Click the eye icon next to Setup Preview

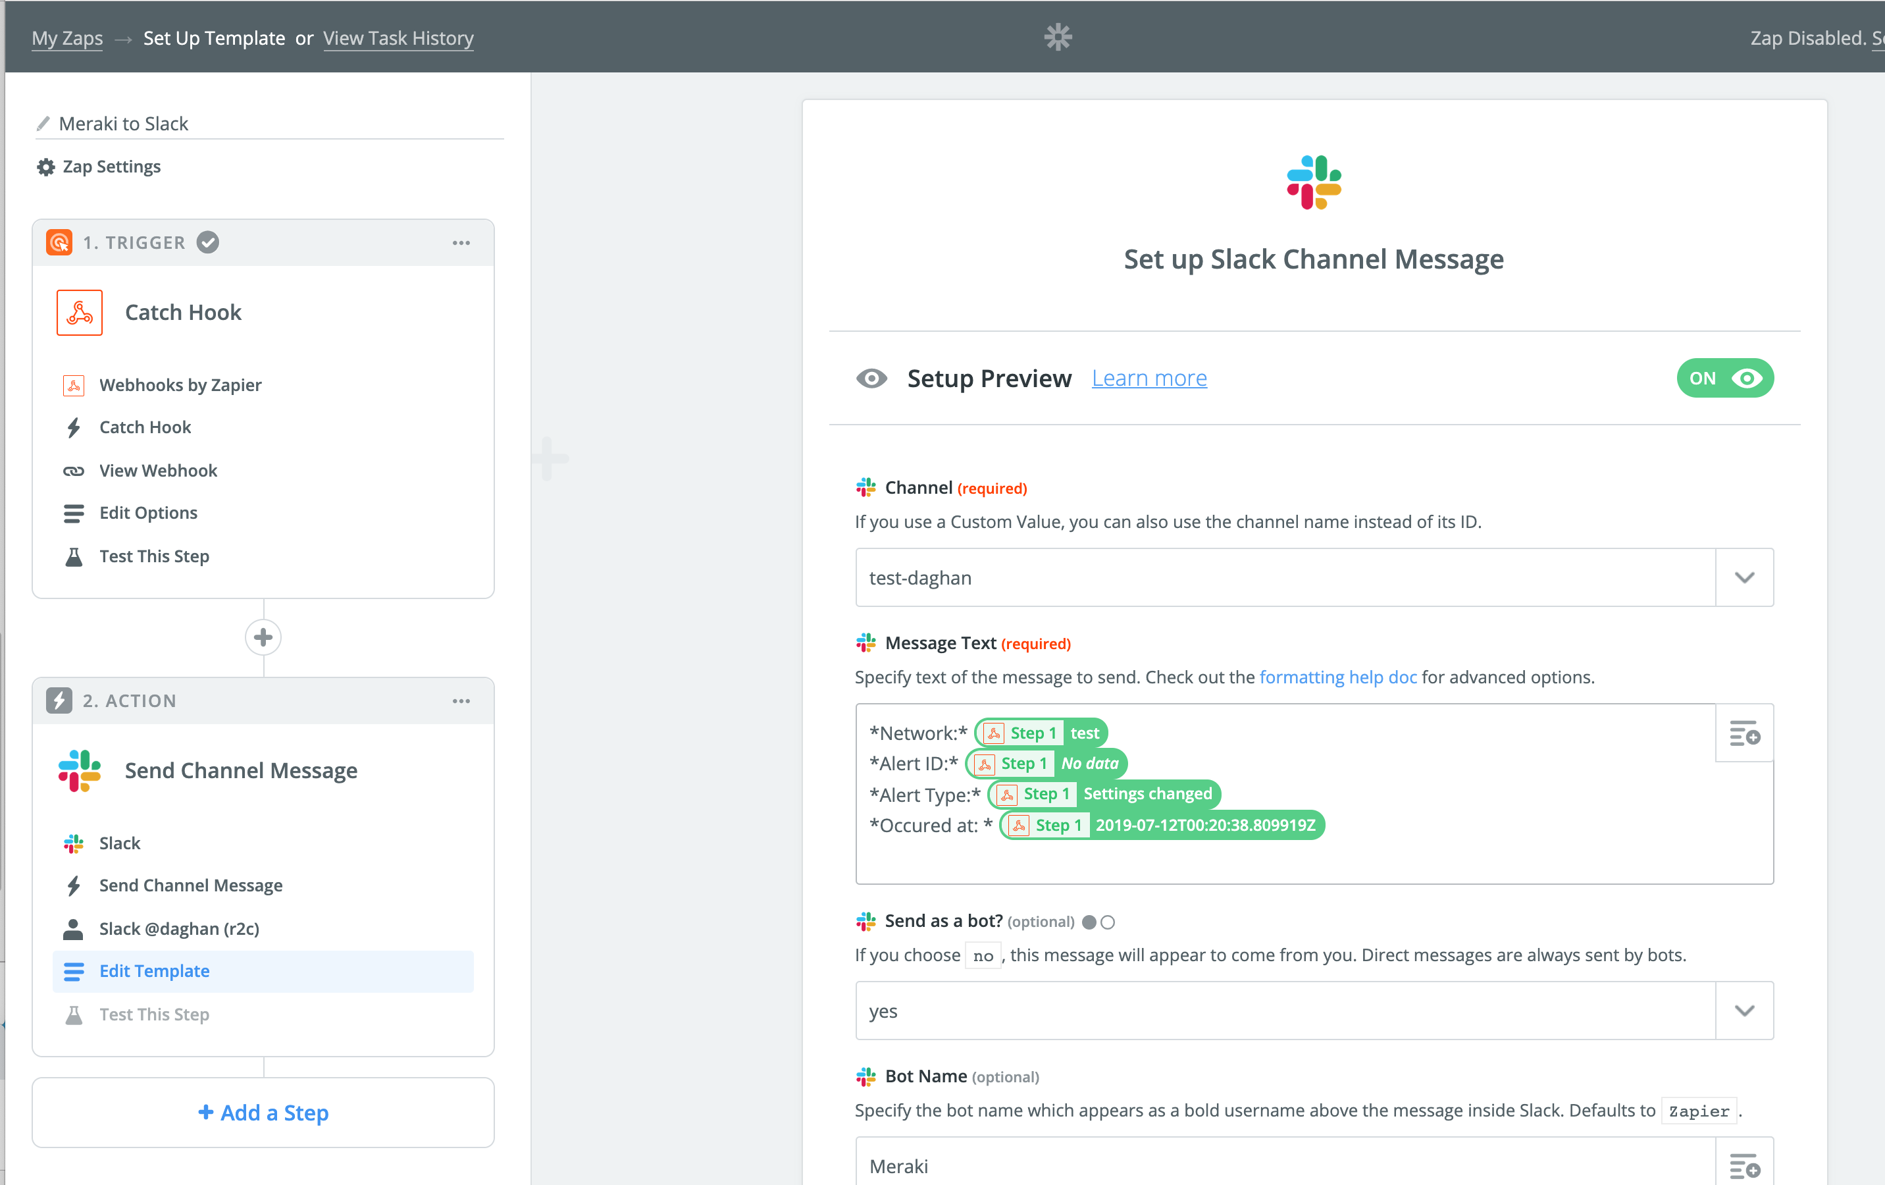(x=871, y=379)
